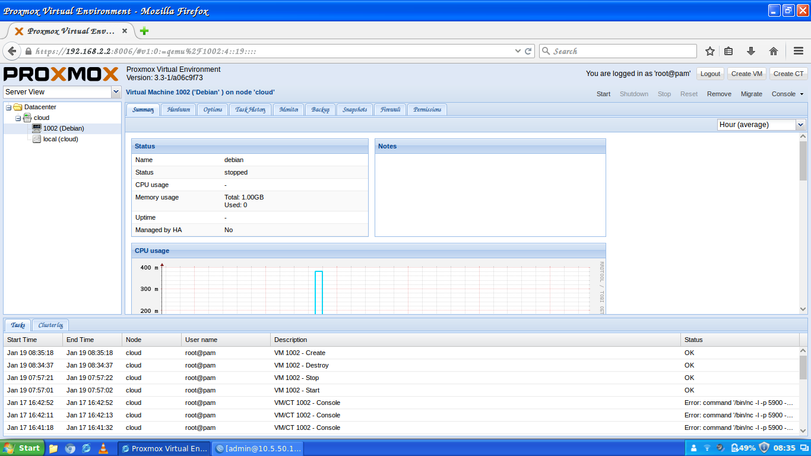This screenshot has height=456, width=811.
Task: Open the Firefox bookmarks list icon
Action: click(728, 51)
